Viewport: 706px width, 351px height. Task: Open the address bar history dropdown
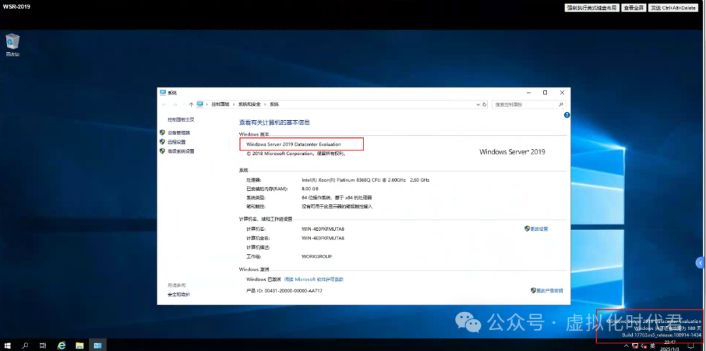pos(478,105)
